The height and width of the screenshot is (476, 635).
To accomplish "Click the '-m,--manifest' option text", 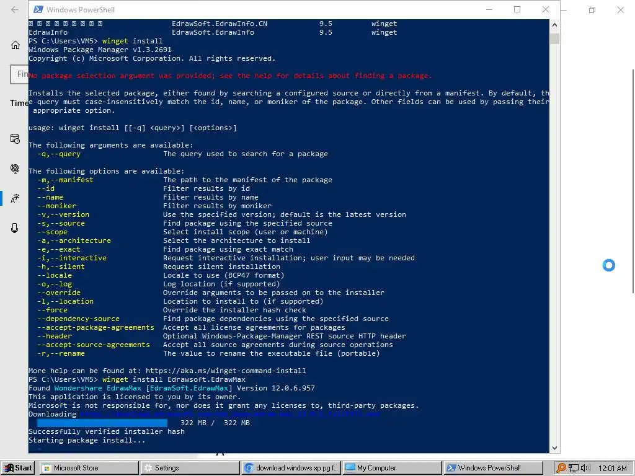I will (65, 180).
